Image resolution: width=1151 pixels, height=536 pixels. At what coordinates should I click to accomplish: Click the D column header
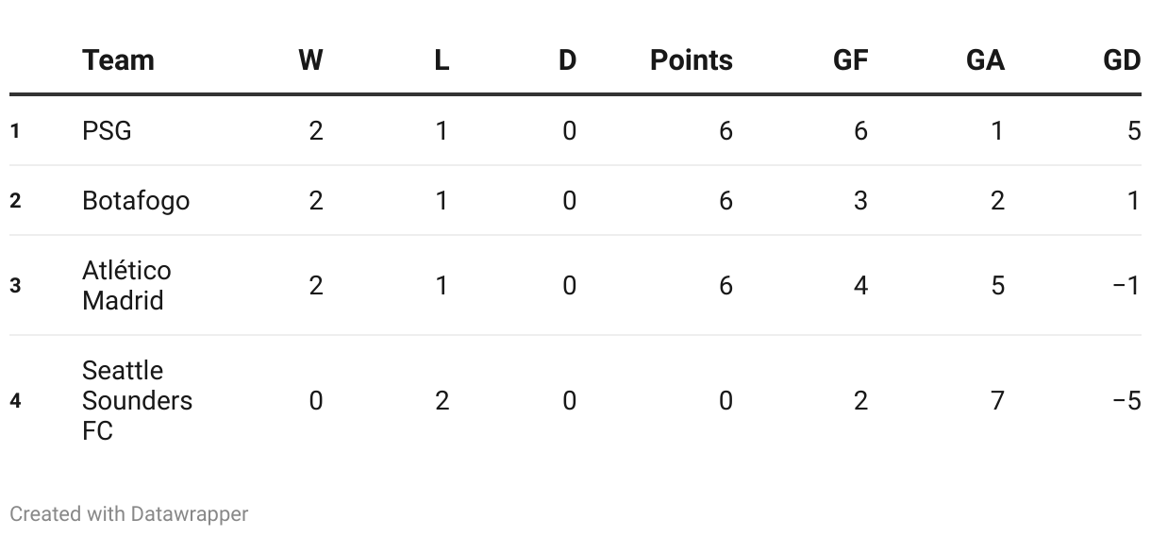tap(567, 60)
